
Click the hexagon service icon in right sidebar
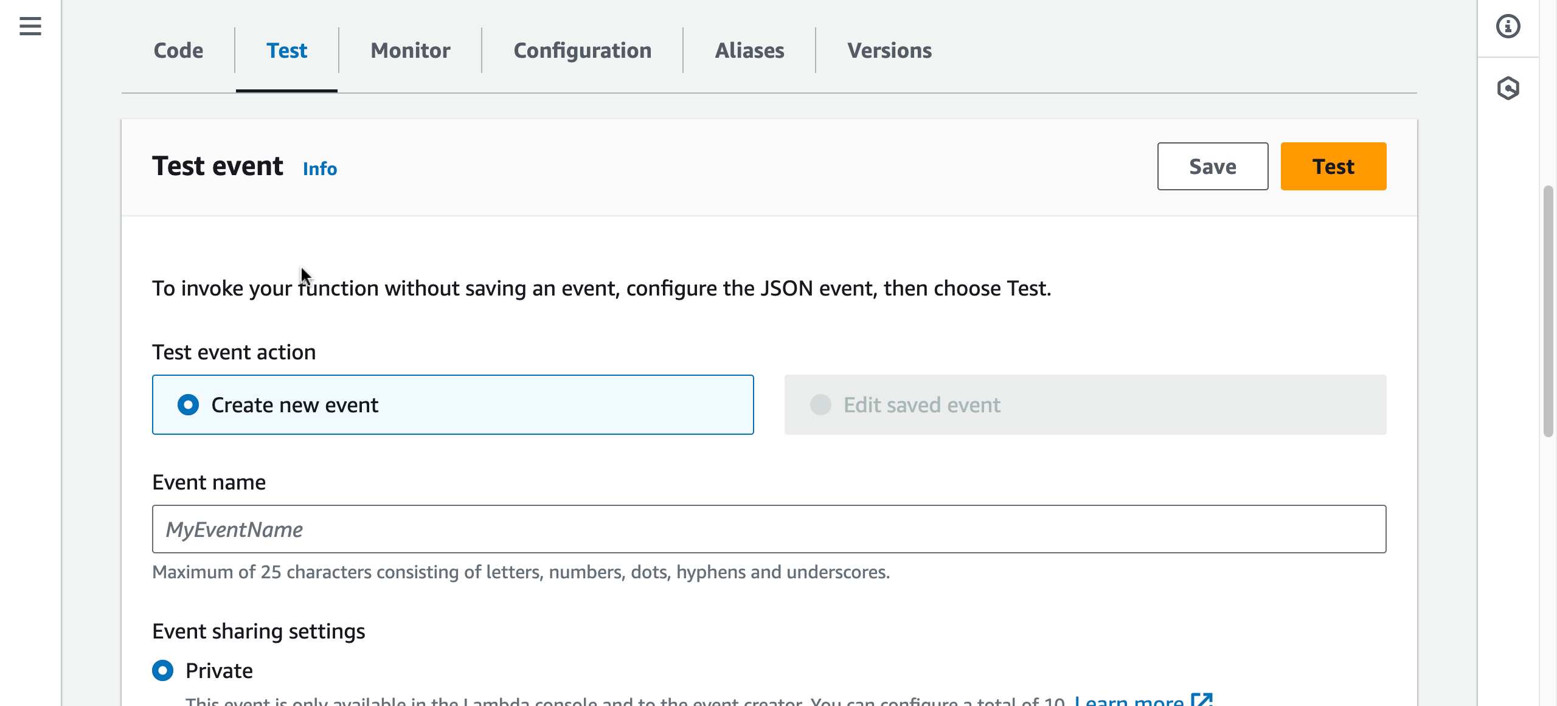(1508, 88)
